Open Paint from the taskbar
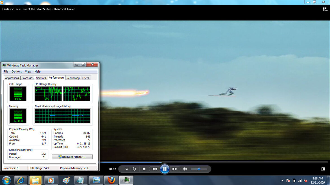 click(66, 180)
